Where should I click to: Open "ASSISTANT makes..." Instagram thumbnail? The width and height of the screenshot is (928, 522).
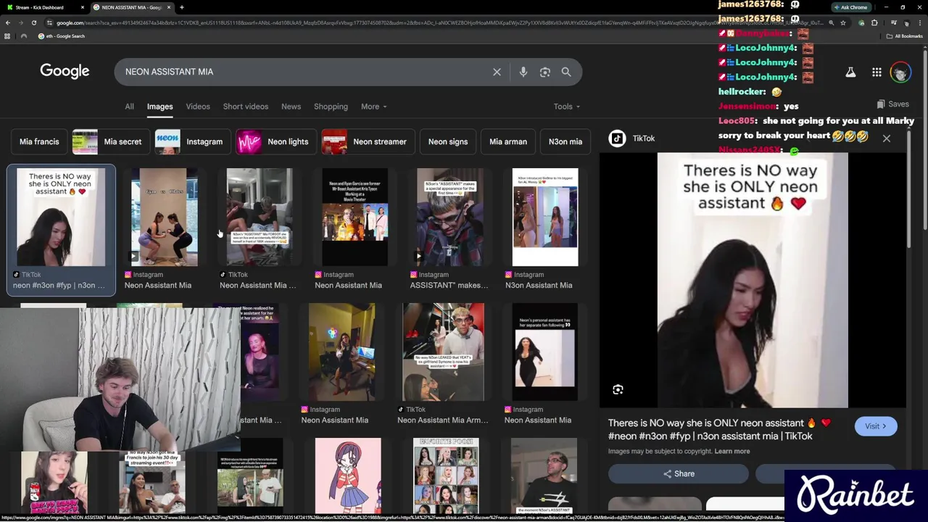(449, 217)
